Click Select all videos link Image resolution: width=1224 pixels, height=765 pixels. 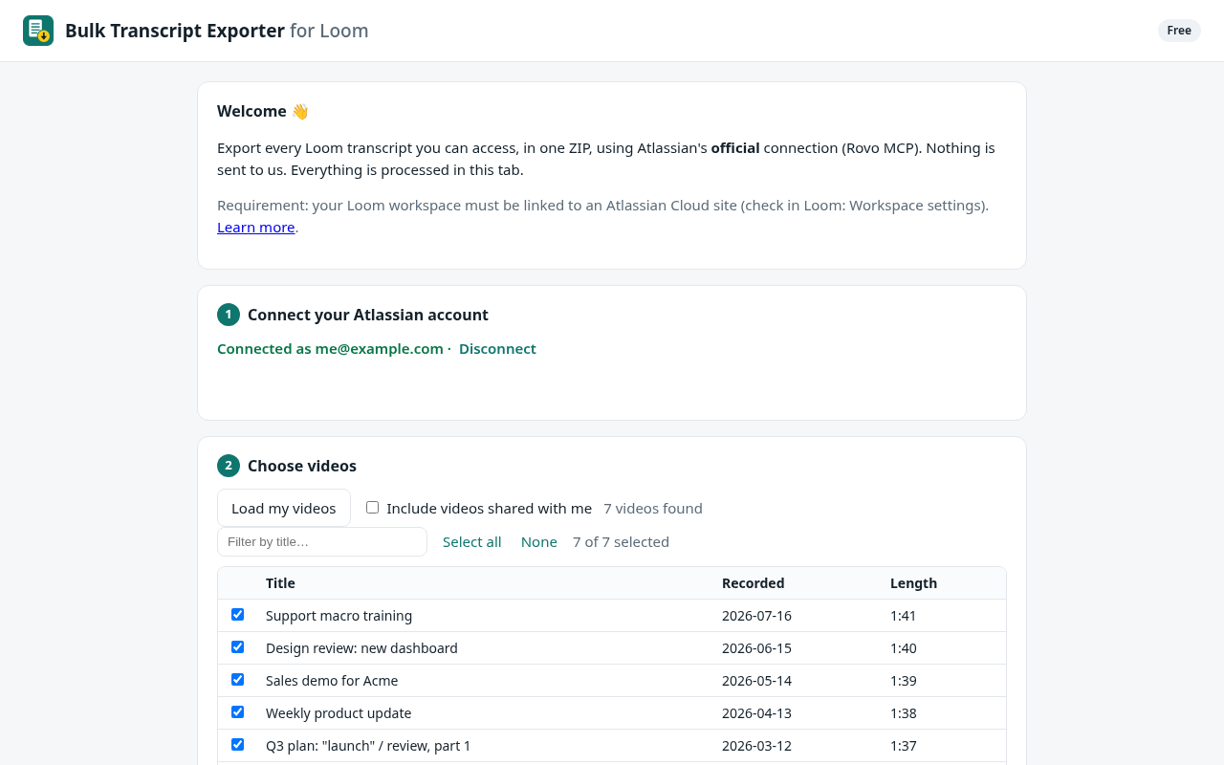coord(472,542)
